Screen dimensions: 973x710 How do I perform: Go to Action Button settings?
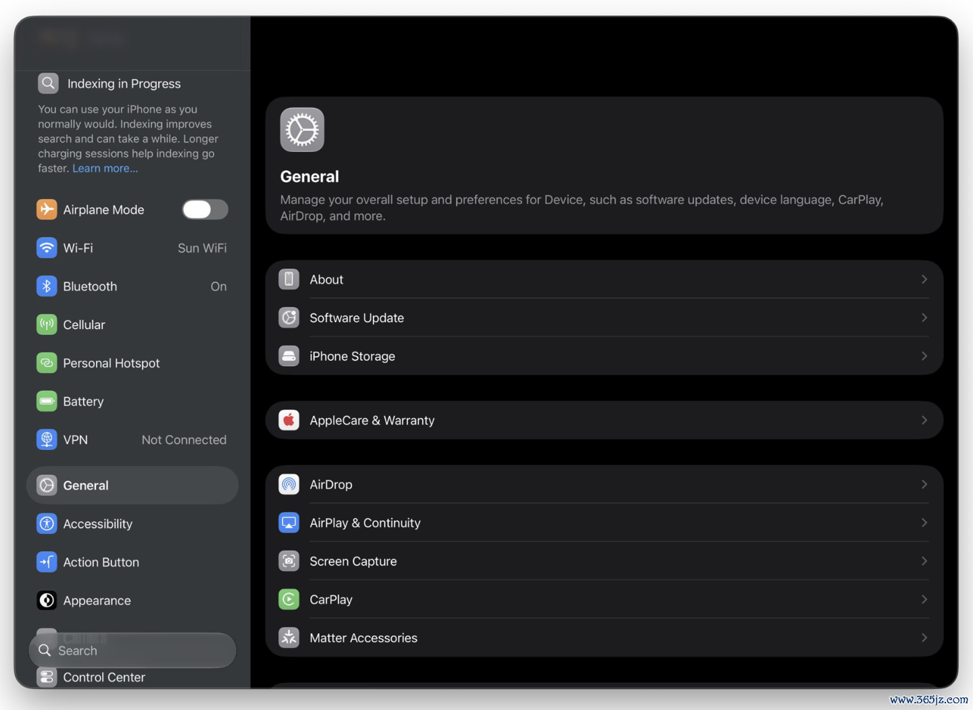[132, 562]
